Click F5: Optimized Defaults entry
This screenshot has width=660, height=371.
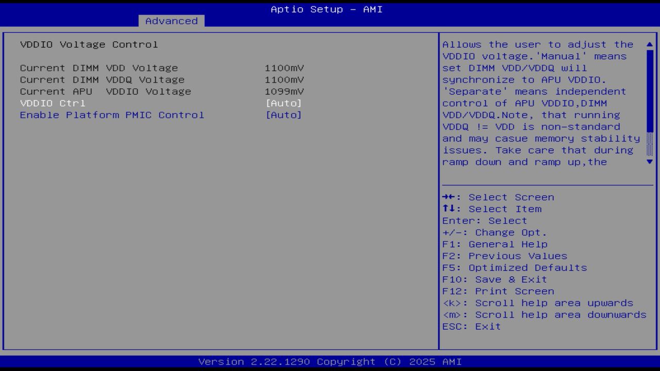(x=515, y=267)
